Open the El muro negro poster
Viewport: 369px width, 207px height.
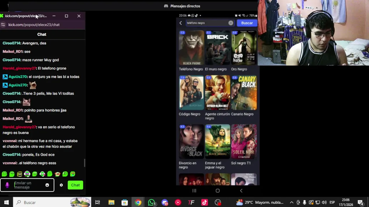click(217, 48)
